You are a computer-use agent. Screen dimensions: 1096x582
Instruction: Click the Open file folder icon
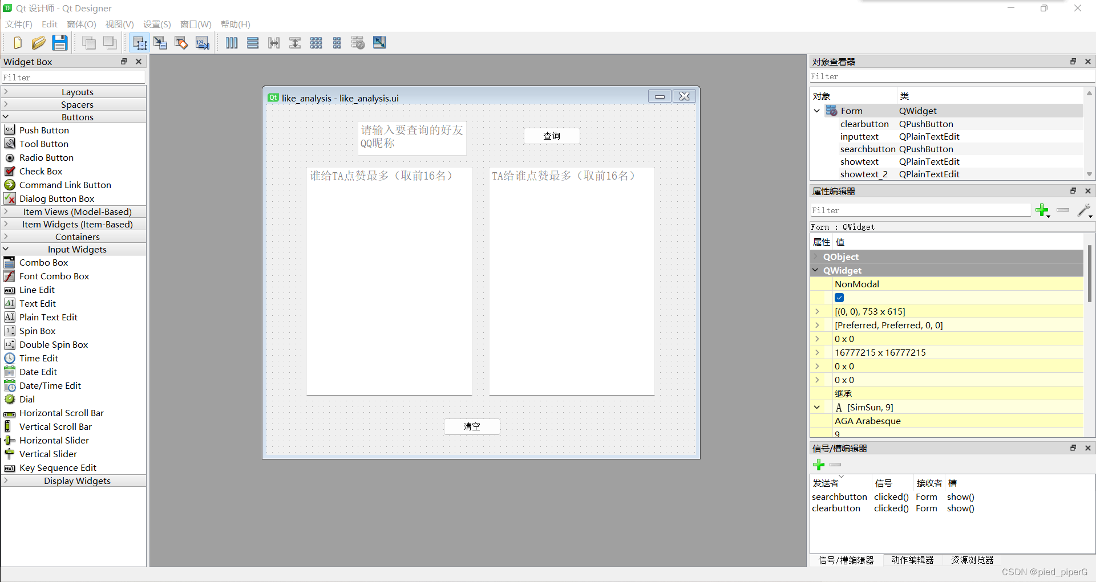38,43
